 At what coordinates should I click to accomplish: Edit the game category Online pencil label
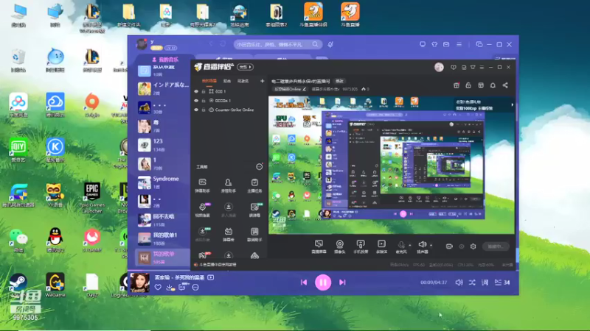(x=290, y=89)
